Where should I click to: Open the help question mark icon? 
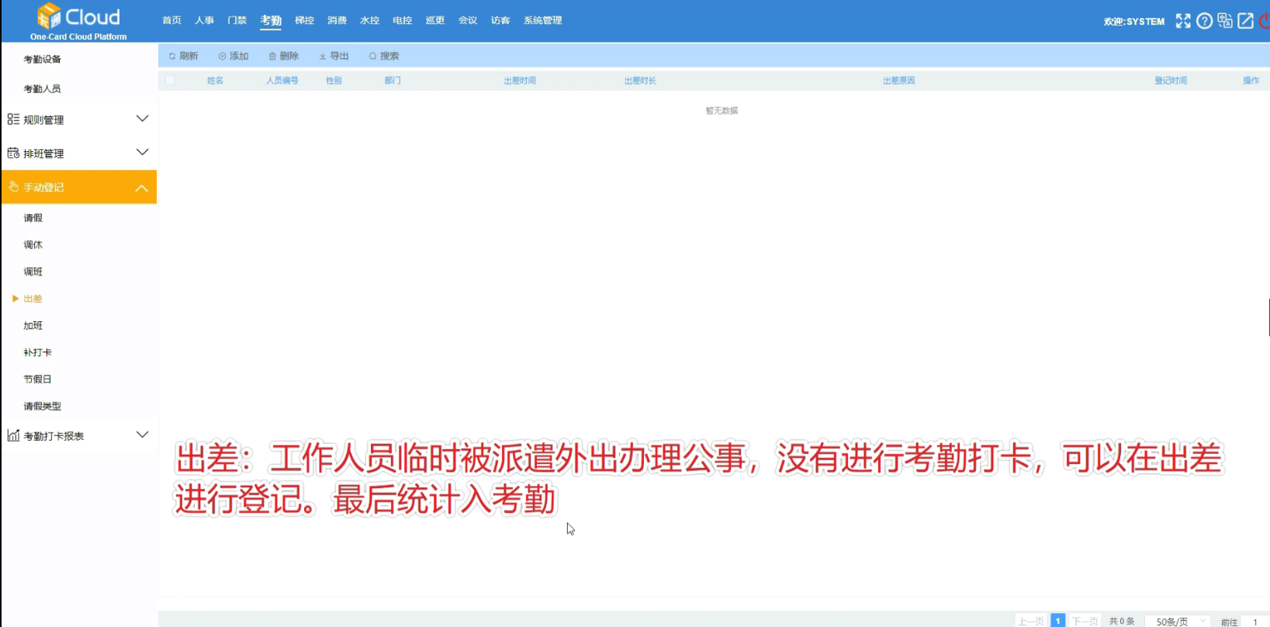pyautogui.click(x=1204, y=21)
